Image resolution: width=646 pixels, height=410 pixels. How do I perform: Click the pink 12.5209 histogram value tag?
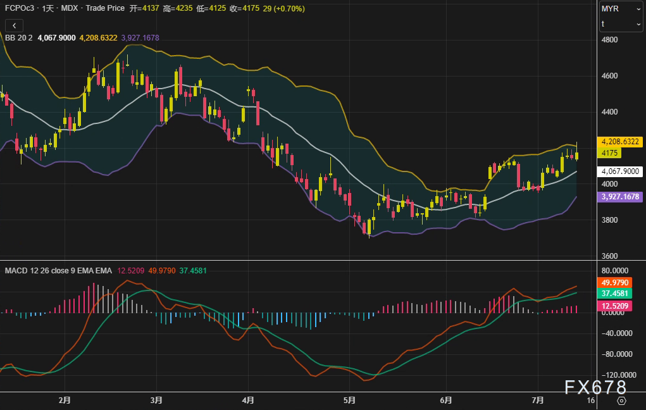[614, 306]
